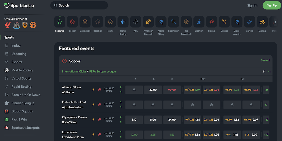Choose the Tennis sport icon
The height and width of the screenshot is (141, 282).
pos(110,22)
